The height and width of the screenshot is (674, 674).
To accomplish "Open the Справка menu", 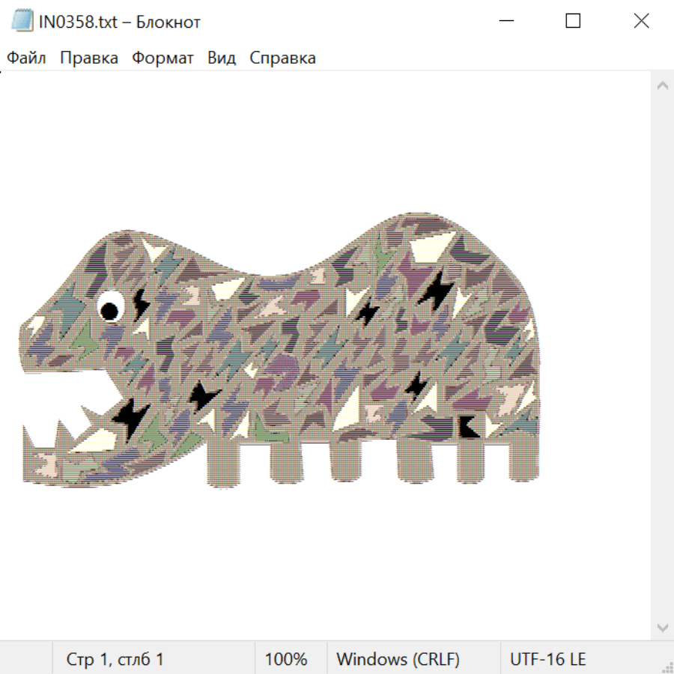I will click(282, 58).
